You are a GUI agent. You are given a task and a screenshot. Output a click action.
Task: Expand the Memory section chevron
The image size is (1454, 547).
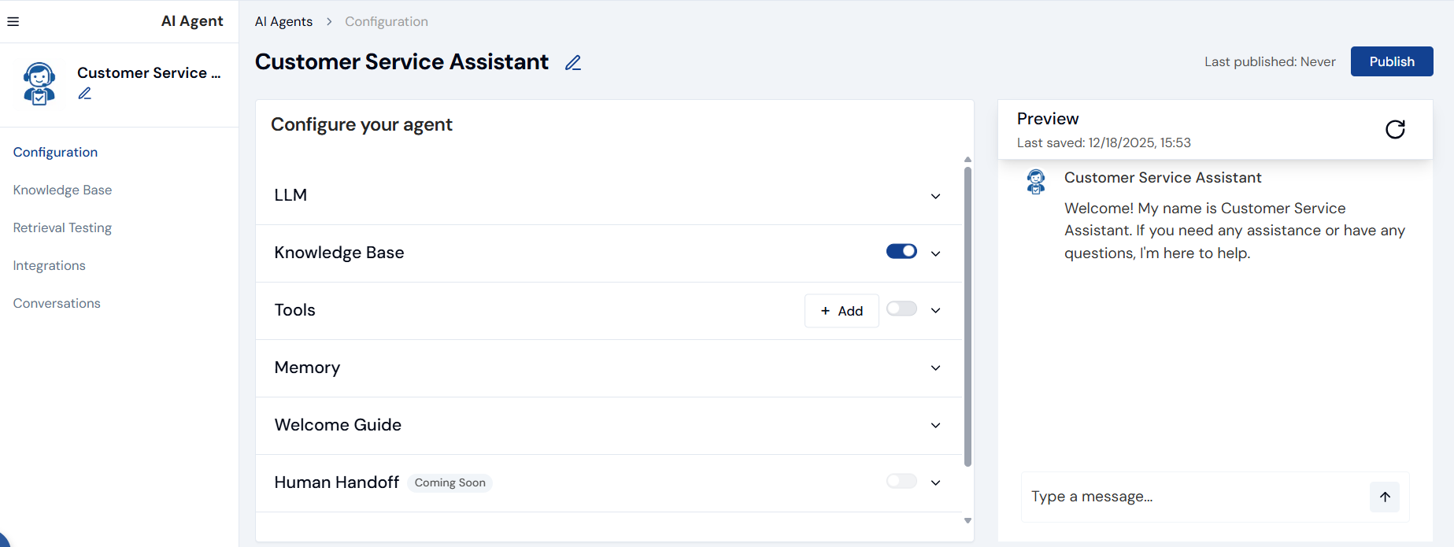coord(935,368)
